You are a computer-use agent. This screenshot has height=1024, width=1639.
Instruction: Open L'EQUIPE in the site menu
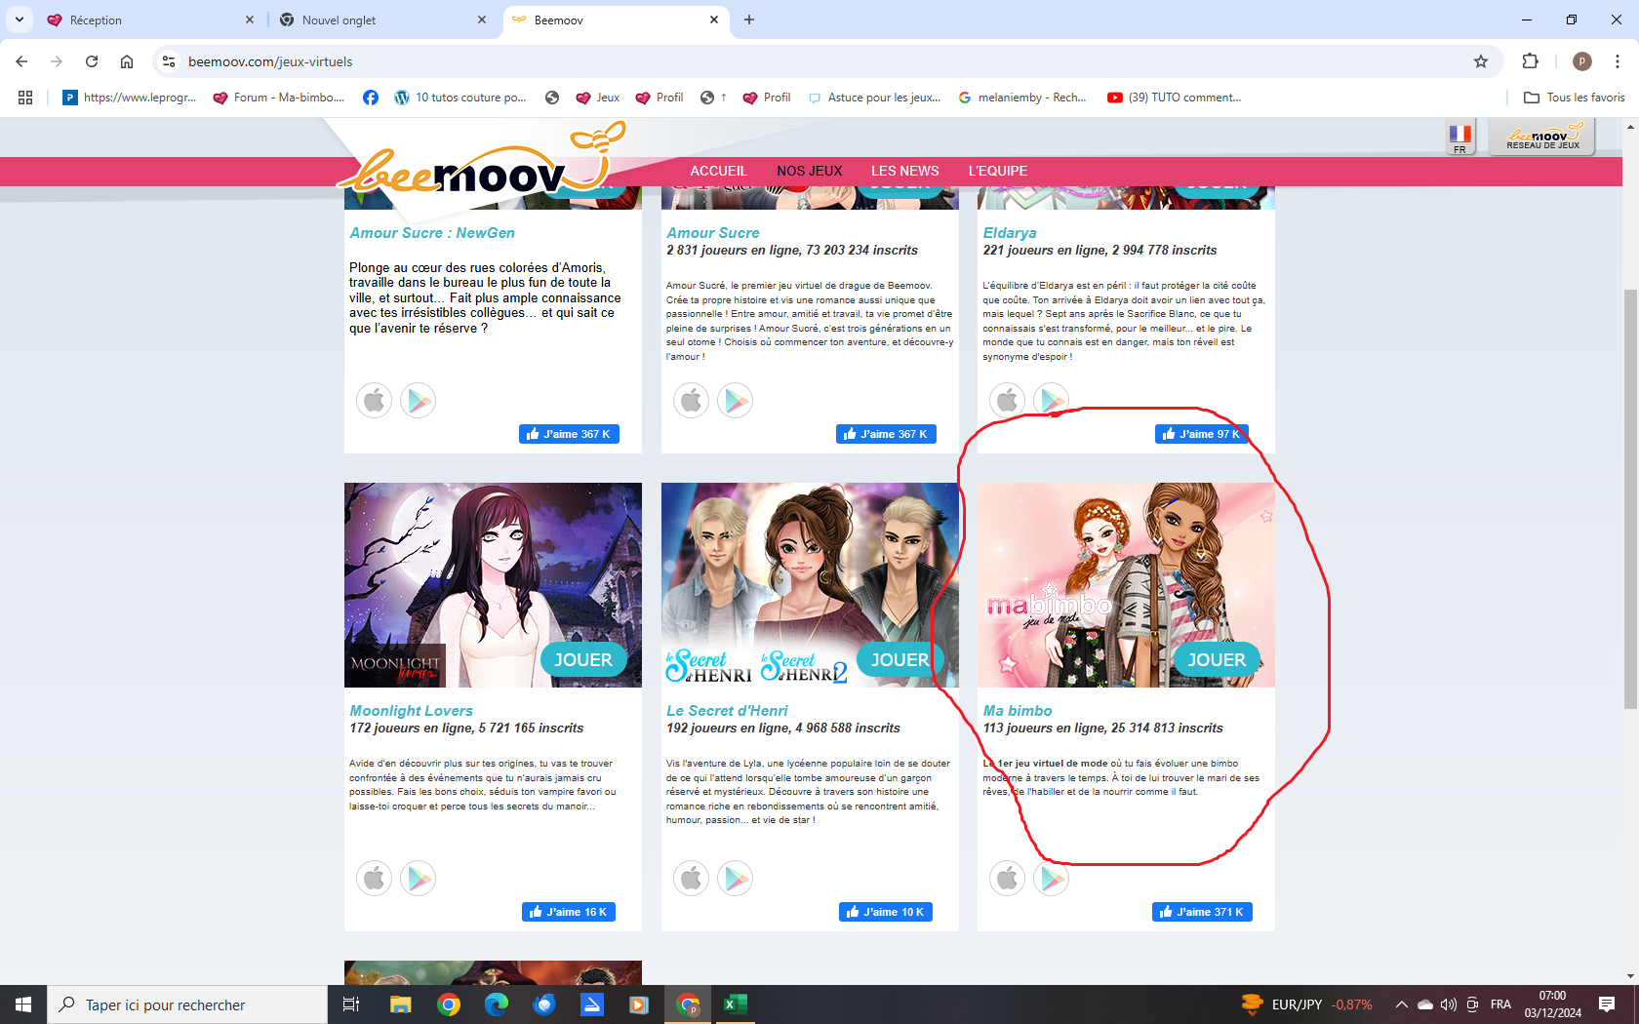tap(998, 171)
